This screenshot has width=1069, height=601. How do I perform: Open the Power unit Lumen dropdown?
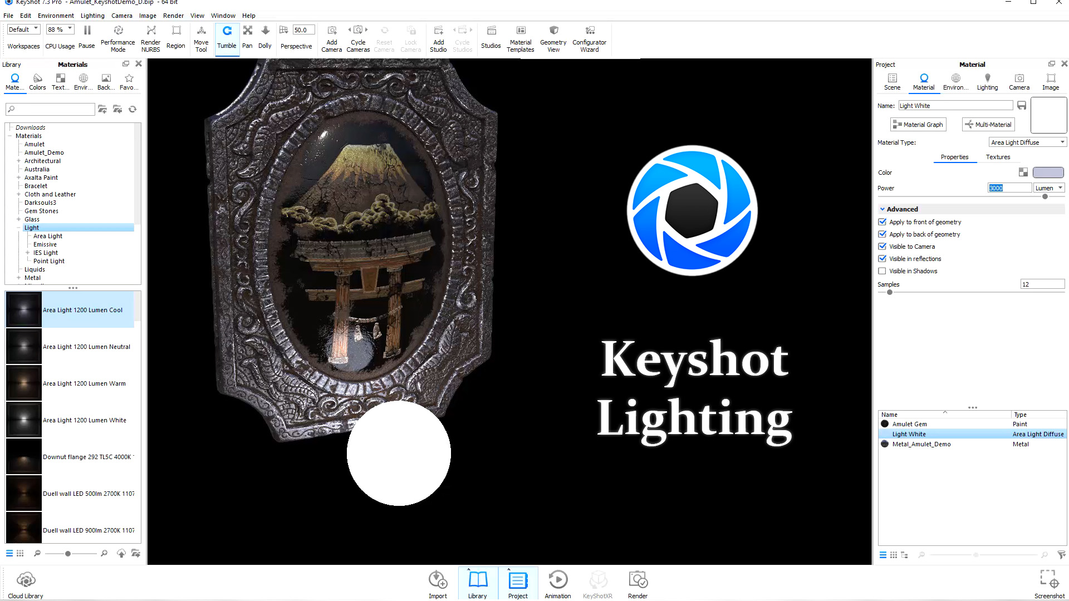point(1050,188)
